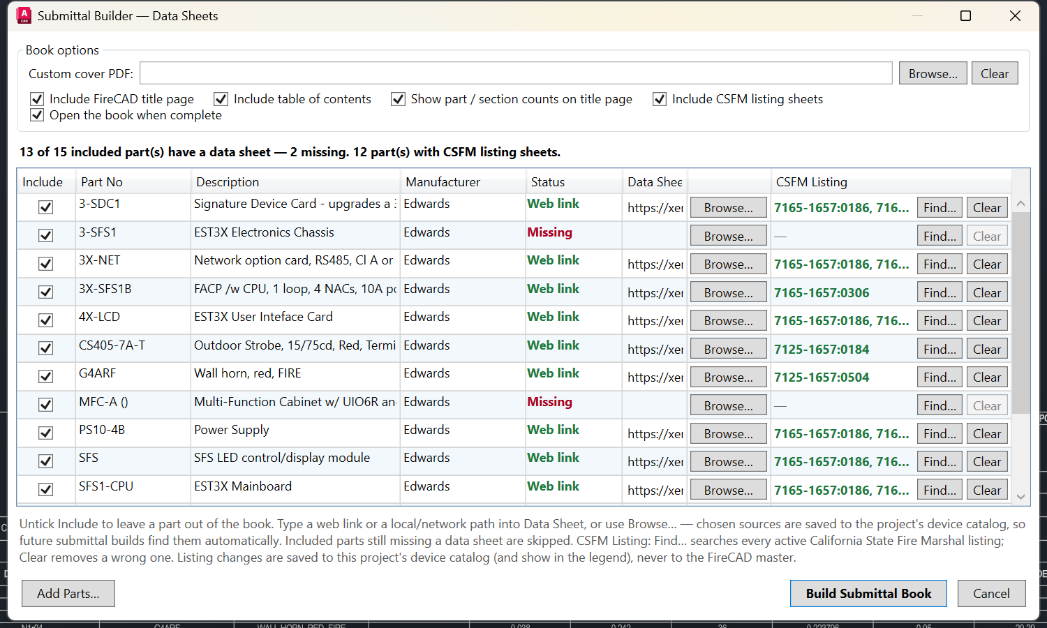Click the CSFM Listing column header
The image size is (1047, 628).
[891, 182]
